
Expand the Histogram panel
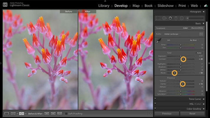[x=204, y=12]
